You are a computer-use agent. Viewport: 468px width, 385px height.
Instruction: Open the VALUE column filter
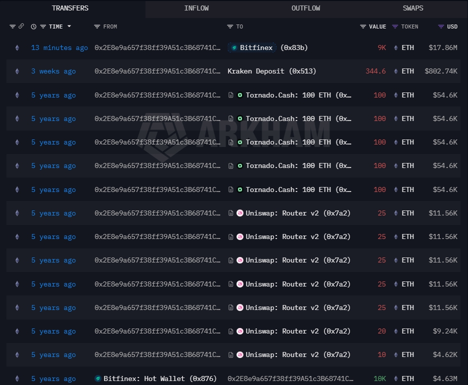click(x=363, y=26)
